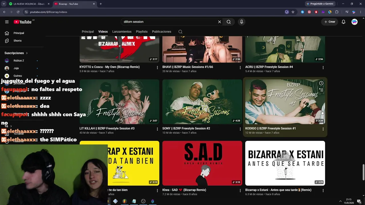Image resolution: width=365 pixels, height=205 pixels.
Task: Close the Bizarrap - YouTube tab
Action: [x=94, y=4]
